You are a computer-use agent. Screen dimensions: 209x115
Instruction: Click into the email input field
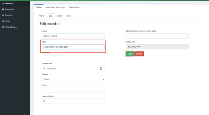coord(73,47)
